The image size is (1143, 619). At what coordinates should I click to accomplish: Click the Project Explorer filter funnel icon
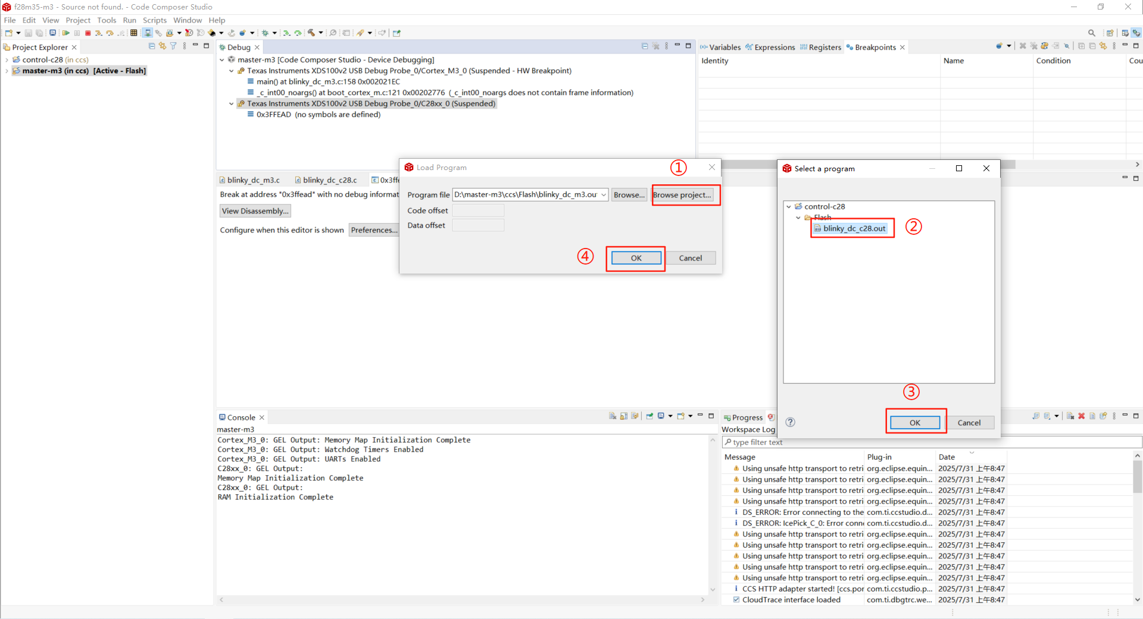coord(173,46)
